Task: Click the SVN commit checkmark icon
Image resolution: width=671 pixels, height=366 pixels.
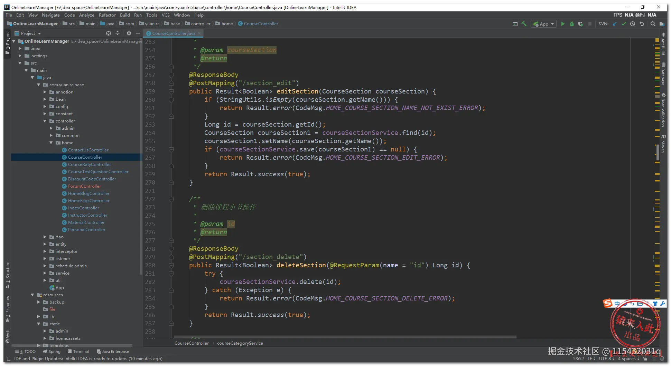Action: click(624, 24)
